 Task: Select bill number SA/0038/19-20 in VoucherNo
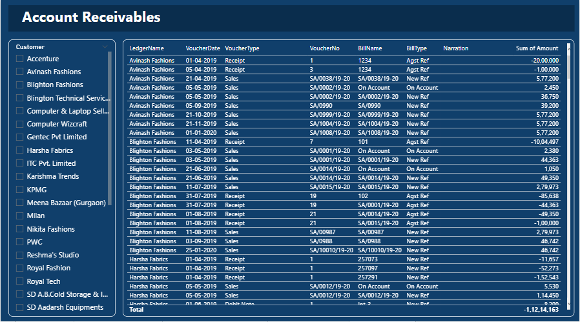(329, 78)
